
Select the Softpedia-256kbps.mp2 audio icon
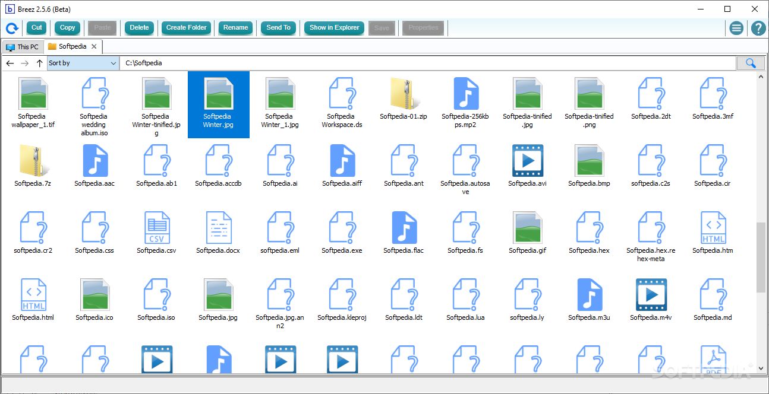point(466,94)
